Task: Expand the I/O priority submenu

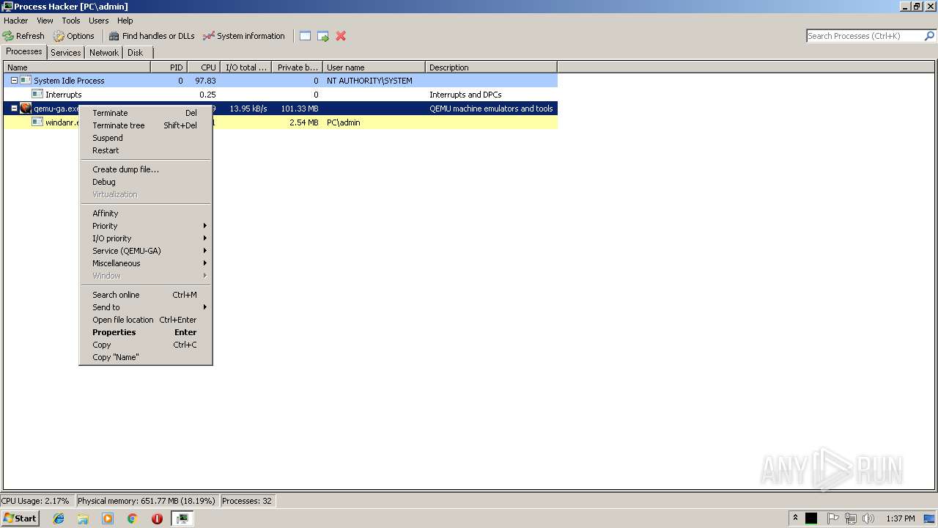Action: 146,238
